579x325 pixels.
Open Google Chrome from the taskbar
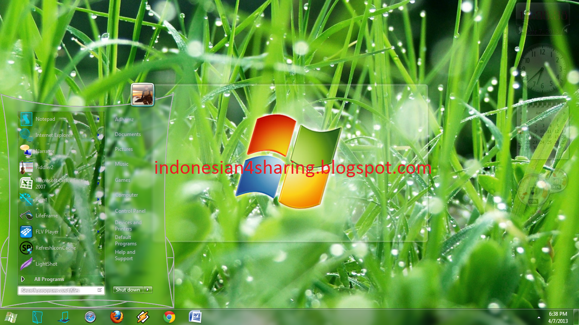(x=169, y=317)
